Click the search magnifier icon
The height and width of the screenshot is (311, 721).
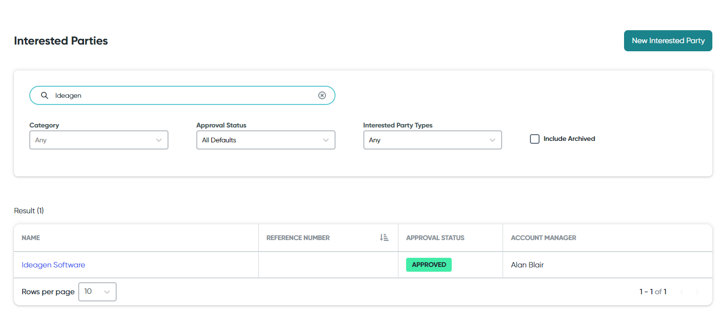coord(45,95)
